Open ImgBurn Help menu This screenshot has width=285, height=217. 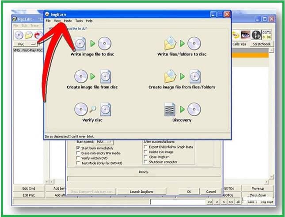89,21
